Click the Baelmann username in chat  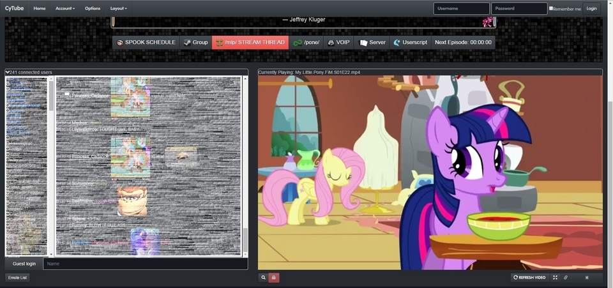pyautogui.click(x=82, y=201)
